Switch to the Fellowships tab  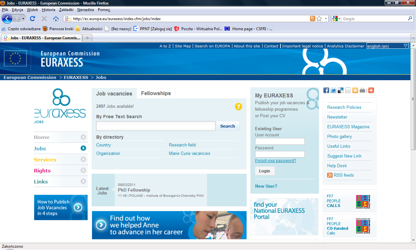(x=156, y=93)
